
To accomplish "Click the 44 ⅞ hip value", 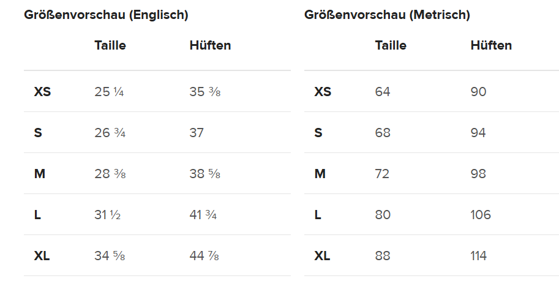I will pyautogui.click(x=205, y=256).
